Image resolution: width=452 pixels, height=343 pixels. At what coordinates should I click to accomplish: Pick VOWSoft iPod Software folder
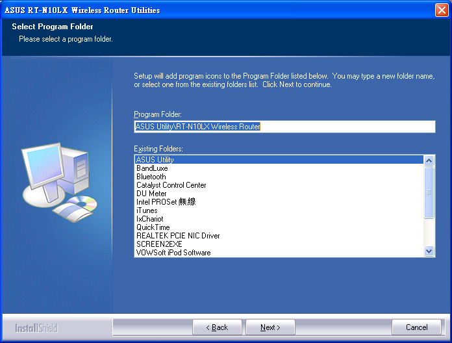tap(279, 253)
